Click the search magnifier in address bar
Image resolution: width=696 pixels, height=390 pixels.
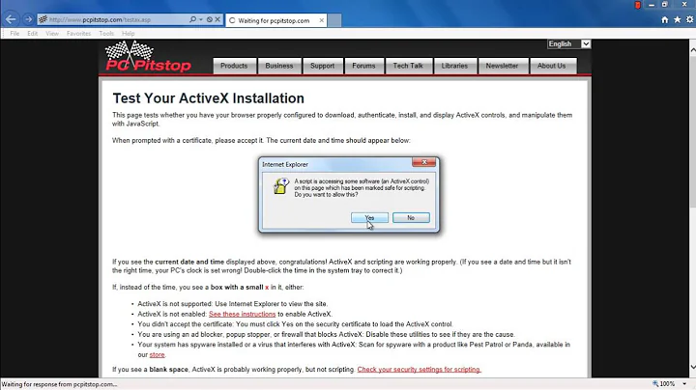(x=192, y=19)
